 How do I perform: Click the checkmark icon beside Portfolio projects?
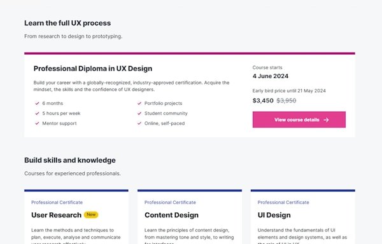click(x=139, y=104)
